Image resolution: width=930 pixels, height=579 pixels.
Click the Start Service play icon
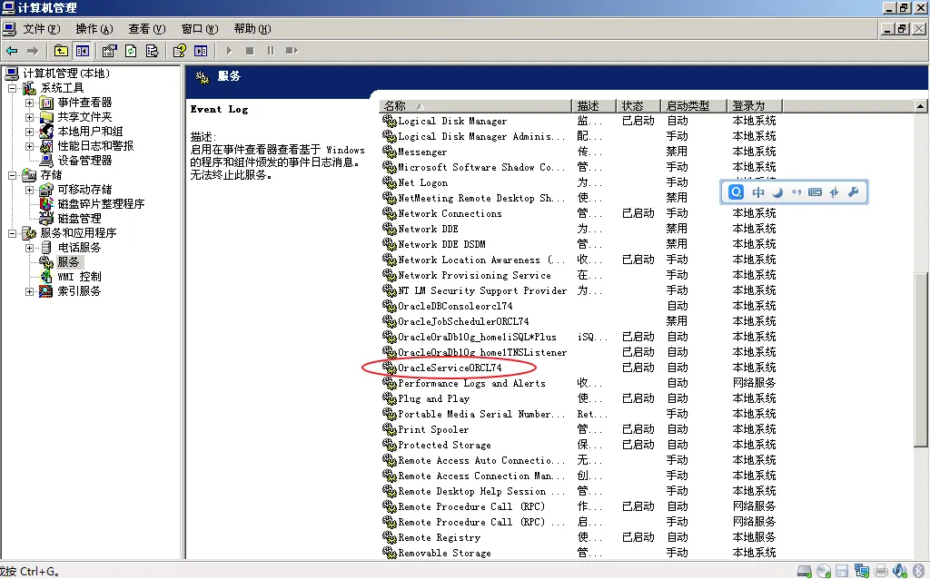[x=229, y=51]
